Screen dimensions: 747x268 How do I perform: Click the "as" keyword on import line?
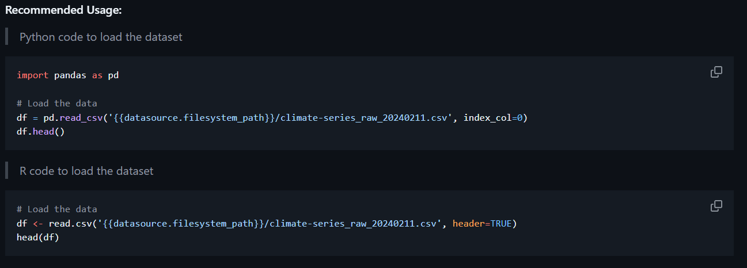97,75
